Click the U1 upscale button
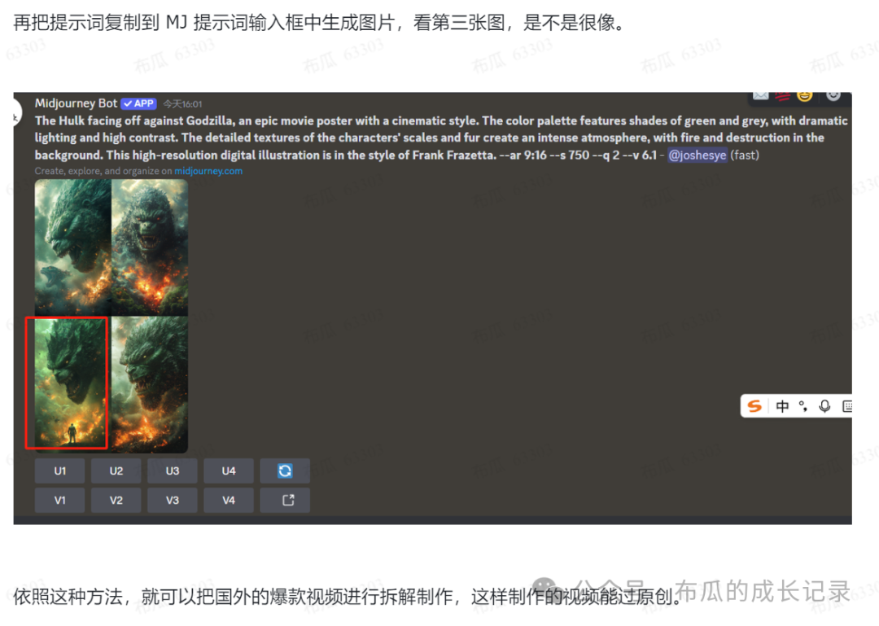This screenshot has height=626, width=879. click(59, 471)
